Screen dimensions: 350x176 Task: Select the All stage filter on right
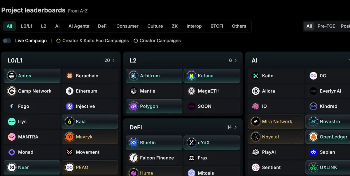point(309,26)
